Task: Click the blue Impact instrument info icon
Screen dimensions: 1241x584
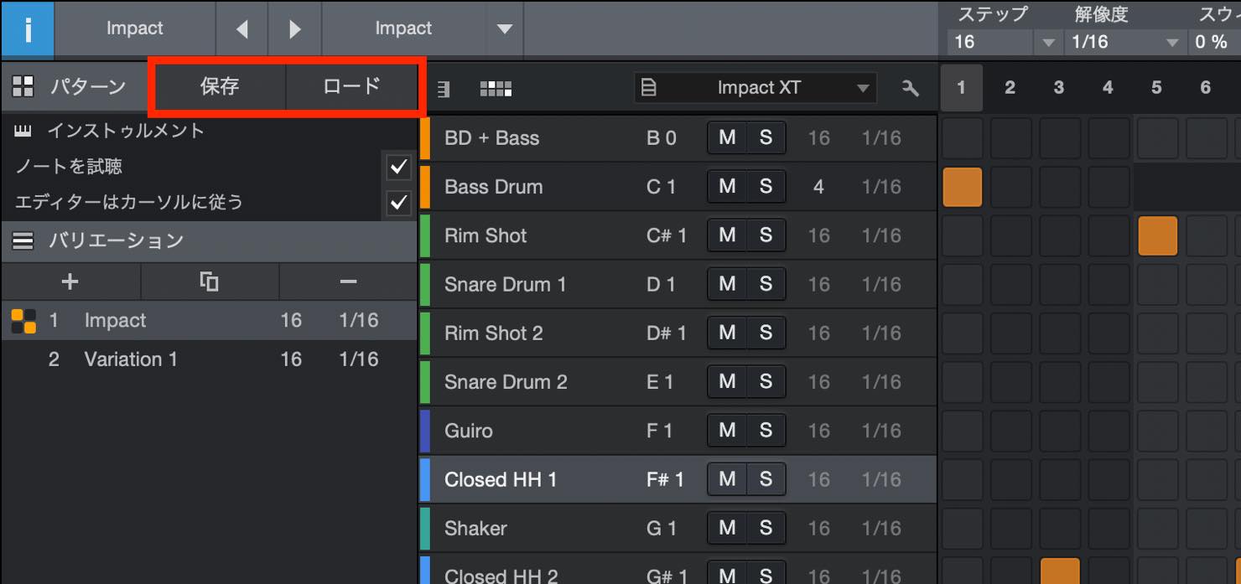Action: 27,28
